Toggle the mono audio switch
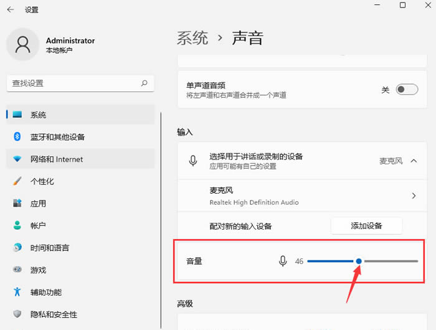 407,90
